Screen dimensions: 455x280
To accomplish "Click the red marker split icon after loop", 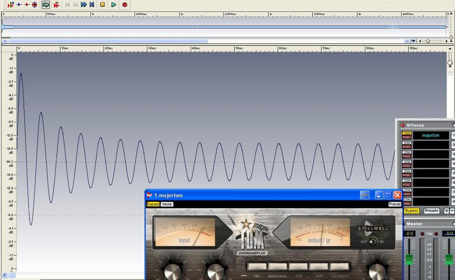I will (x=56, y=4).
